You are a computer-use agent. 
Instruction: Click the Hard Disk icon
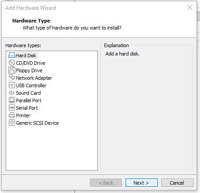point(12,56)
